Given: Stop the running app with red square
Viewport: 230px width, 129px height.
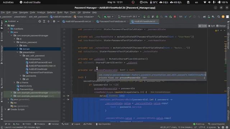Looking at the screenshot, I should point(175,17).
